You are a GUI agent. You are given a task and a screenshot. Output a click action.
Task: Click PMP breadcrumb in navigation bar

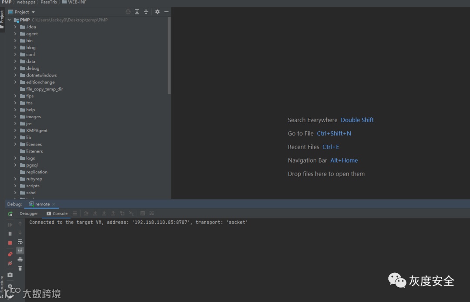point(6,2)
